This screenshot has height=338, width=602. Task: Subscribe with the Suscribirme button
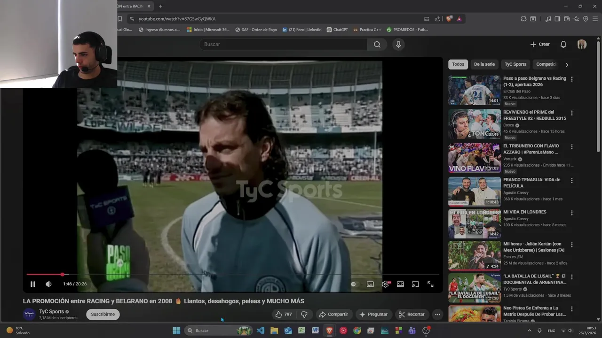point(103,315)
